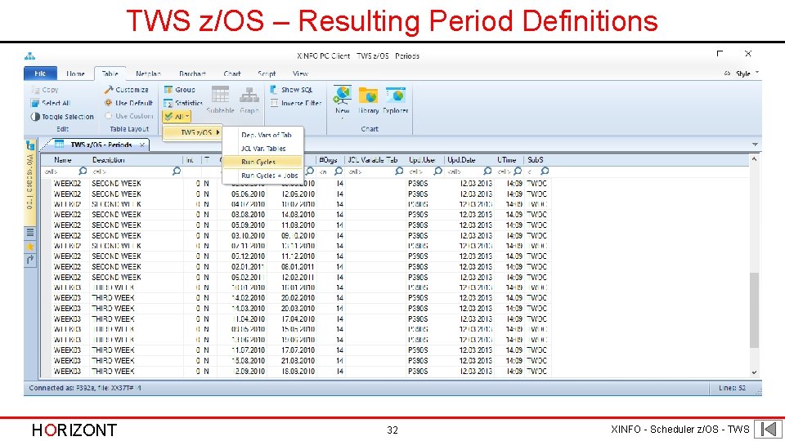Click the SubS filter search icon
This screenshot has width=785, height=441.
pos(545,171)
